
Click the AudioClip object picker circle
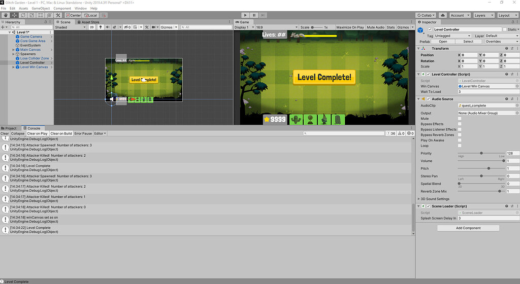click(x=517, y=105)
